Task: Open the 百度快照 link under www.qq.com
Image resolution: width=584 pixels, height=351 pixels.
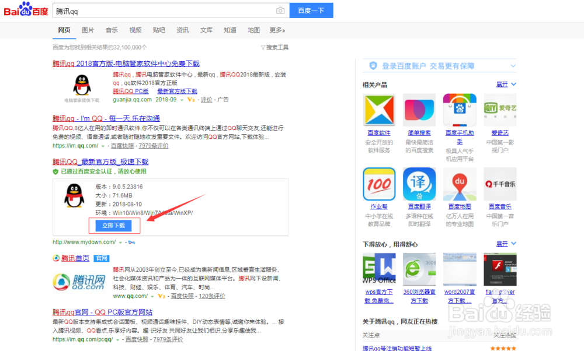Action: 182,296
